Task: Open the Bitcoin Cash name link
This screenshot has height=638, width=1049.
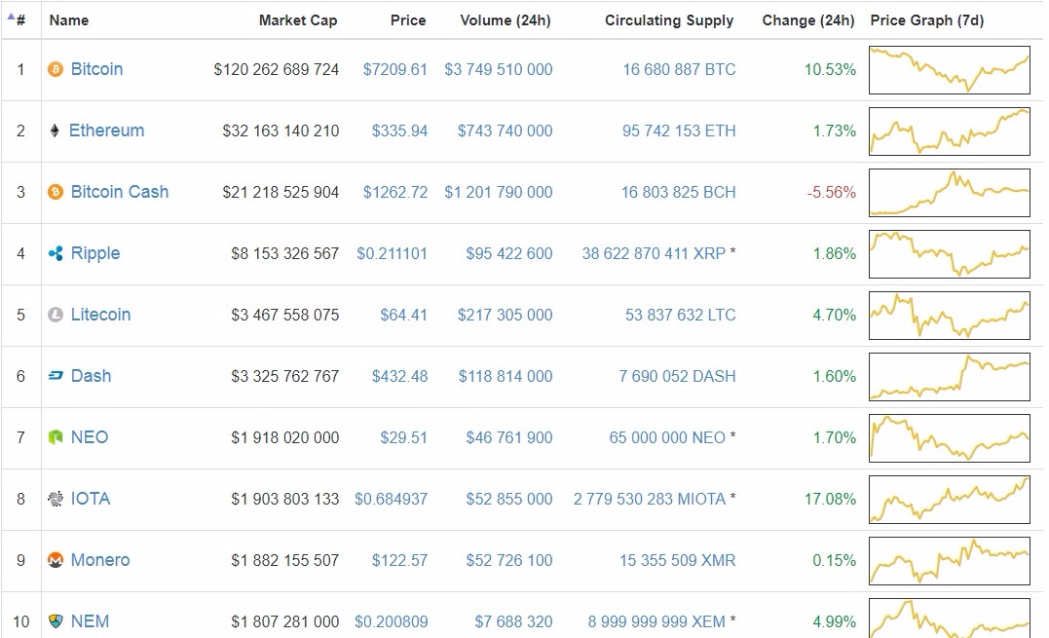Action: [x=120, y=192]
